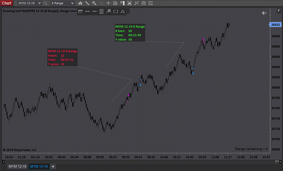This screenshot has width=283, height=171.
Task: Click the scrollbar thumb at right end
Action: pyautogui.click(x=277, y=162)
